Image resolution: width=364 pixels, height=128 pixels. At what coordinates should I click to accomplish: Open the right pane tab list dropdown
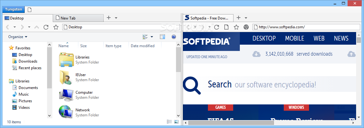pos(246,18)
